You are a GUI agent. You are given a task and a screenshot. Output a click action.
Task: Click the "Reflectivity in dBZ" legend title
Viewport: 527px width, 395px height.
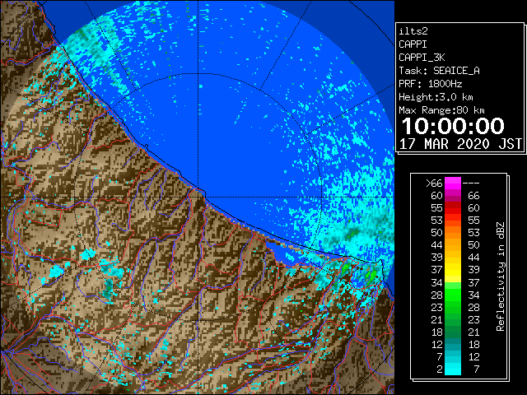click(501, 276)
